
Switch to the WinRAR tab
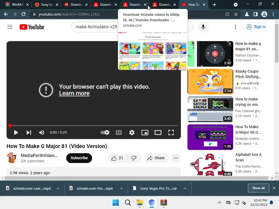[x=15, y=5]
